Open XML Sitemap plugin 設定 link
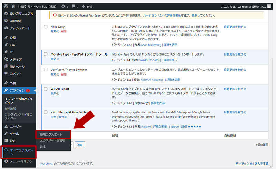The height and width of the screenshot is (169, 276). click(53, 117)
